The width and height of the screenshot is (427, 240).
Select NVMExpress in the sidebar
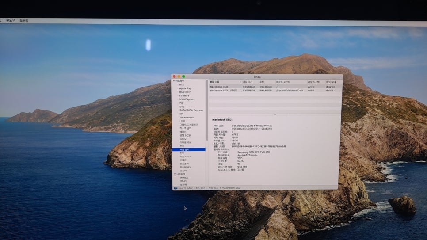click(x=187, y=99)
